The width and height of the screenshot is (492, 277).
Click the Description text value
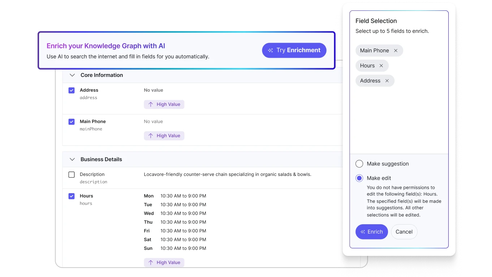pyautogui.click(x=227, y=174)
